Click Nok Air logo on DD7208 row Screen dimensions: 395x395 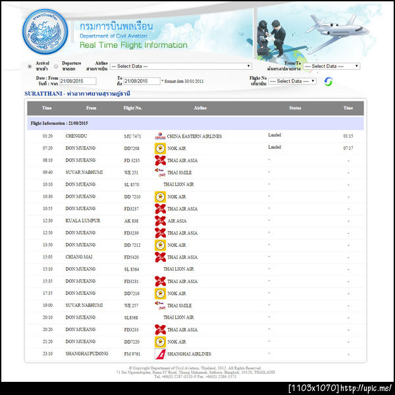[x=160, y=148]
